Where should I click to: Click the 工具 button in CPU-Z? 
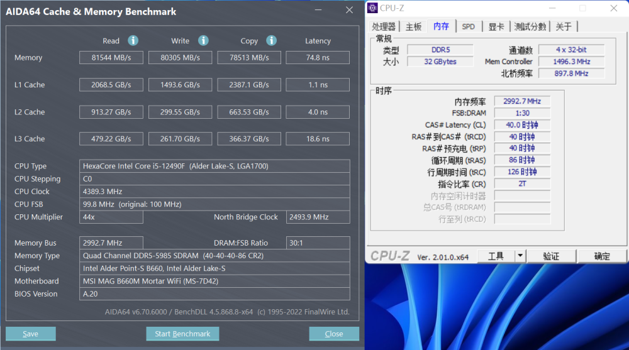[496, 256]
